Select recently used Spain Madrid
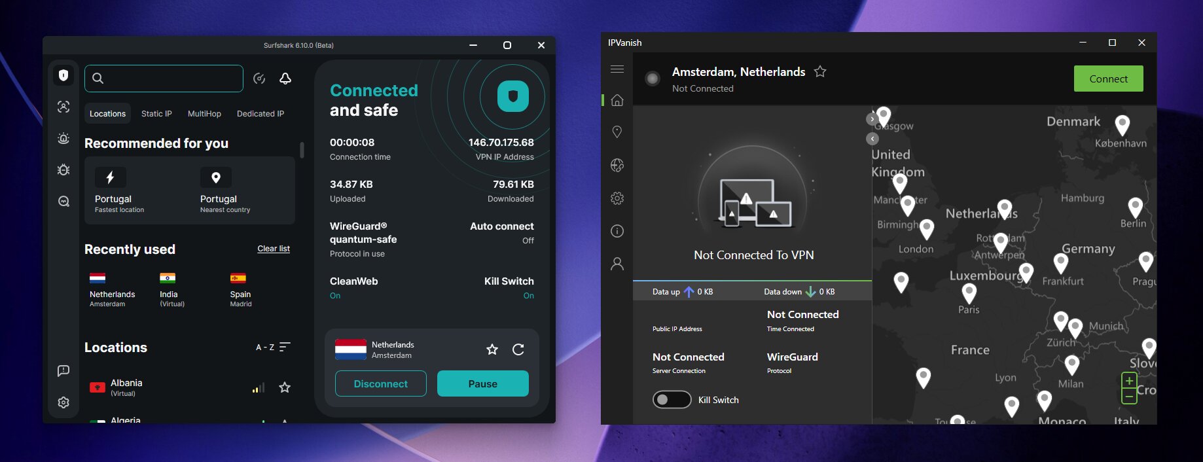The height and width of the screenshot is (462, 1203). (x=240, y=290)
